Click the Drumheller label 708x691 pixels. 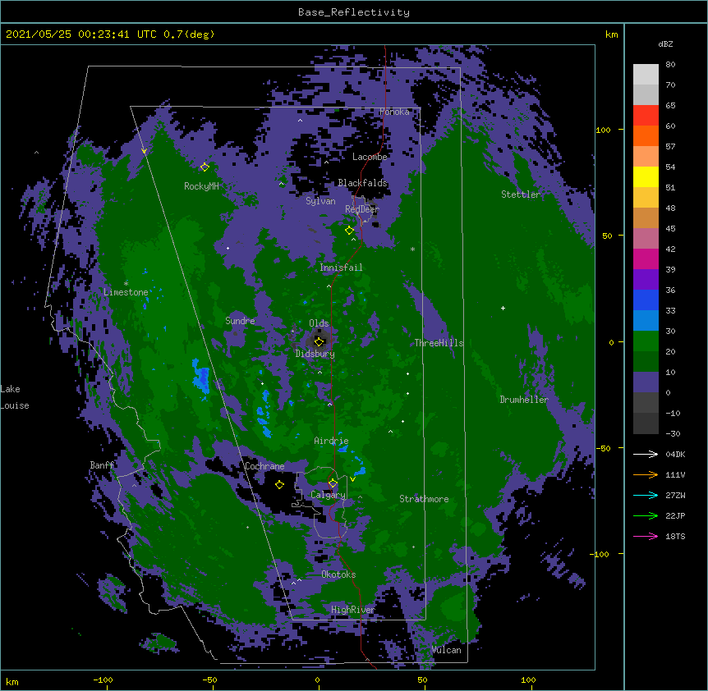(524, 400)
